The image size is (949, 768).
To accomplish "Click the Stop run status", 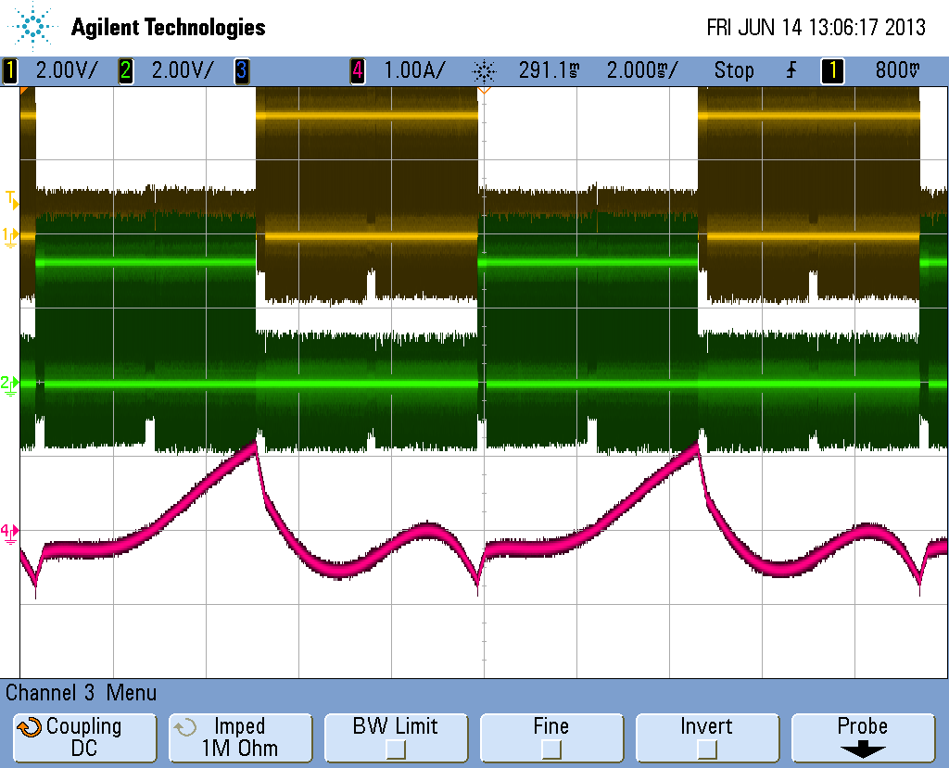I will (734, 70).
